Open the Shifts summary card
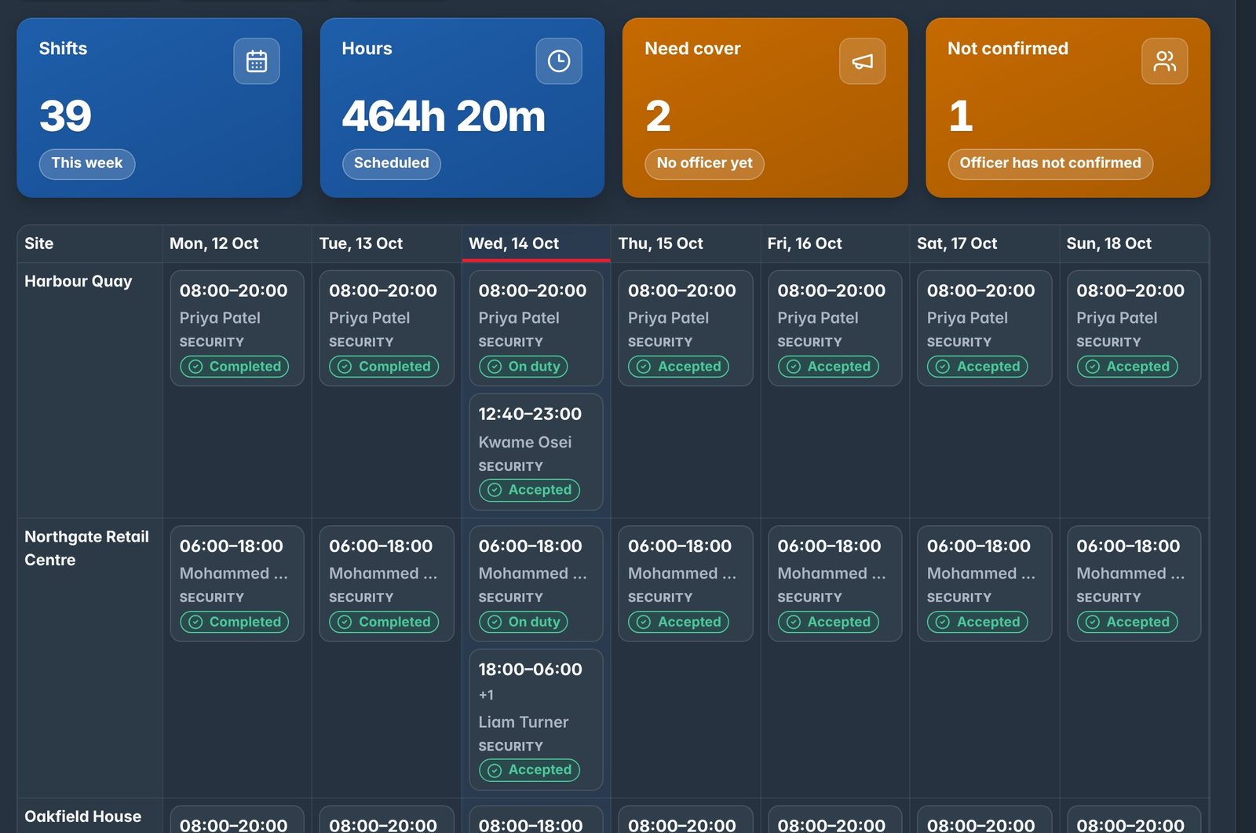 pyautogui.click(x=159, y=108)
